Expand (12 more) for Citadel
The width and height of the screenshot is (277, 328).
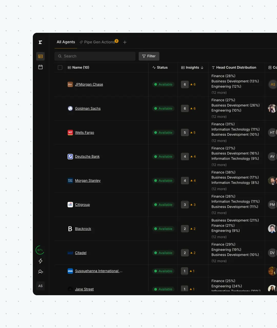coord(219,261)
